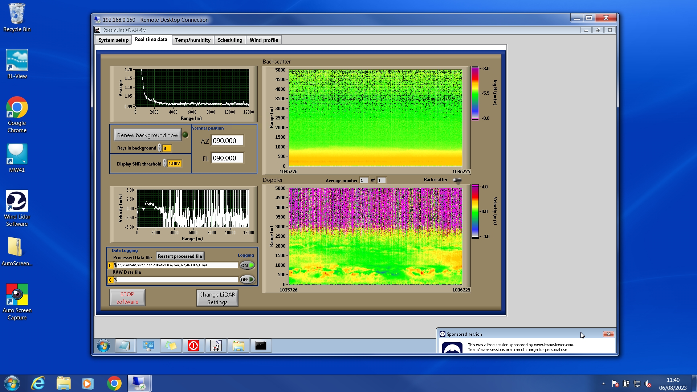Click the red power icon in remote taskbar
The height and width of the screenshot is (392, 697).
click(x=193, y=346)
